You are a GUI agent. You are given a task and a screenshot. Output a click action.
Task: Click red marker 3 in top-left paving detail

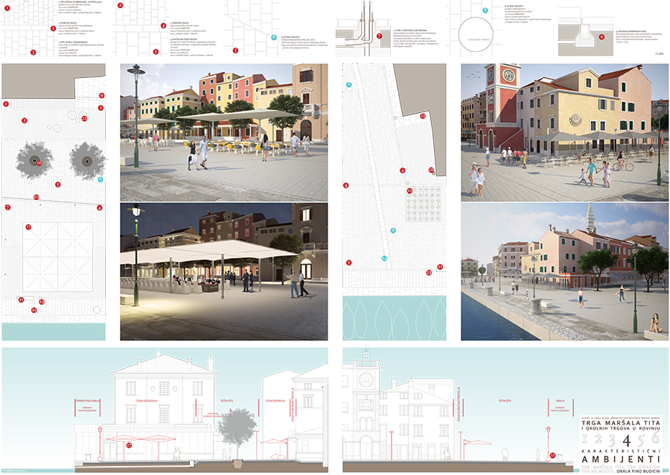[33, 53]
